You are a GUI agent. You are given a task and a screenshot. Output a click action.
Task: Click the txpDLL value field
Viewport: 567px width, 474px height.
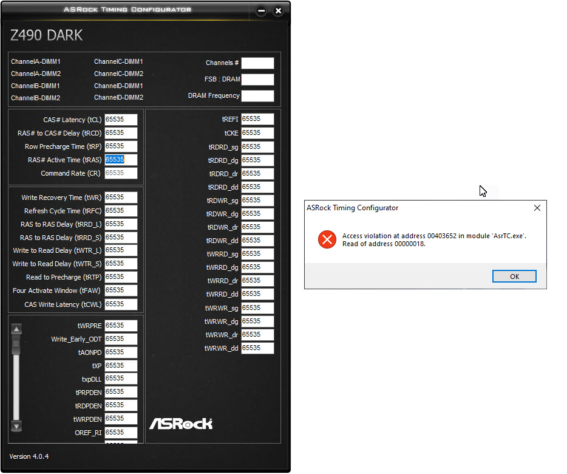click(121, 379)
